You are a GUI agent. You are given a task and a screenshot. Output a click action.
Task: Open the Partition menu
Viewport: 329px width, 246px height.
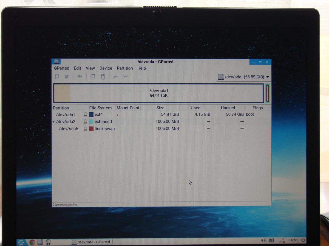coord(125,68)
